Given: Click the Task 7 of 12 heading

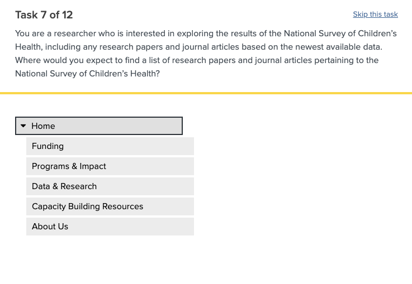Looking at the screenshot, I should click(x=44, y=15).
